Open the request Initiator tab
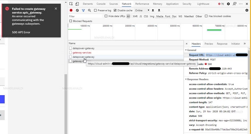Image resolution: width=251 pixels, height=134 pixels. click(235, 44)
